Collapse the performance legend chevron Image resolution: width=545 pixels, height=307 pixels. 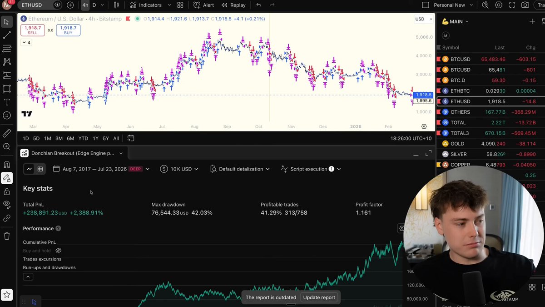28,277
